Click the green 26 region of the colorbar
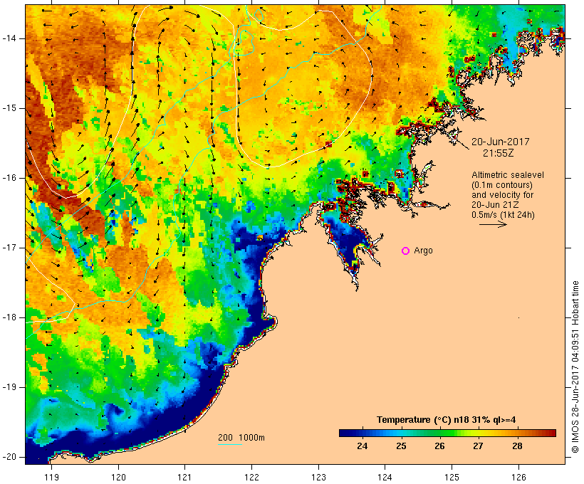This screenshot has width=584, height=484. 439,433
